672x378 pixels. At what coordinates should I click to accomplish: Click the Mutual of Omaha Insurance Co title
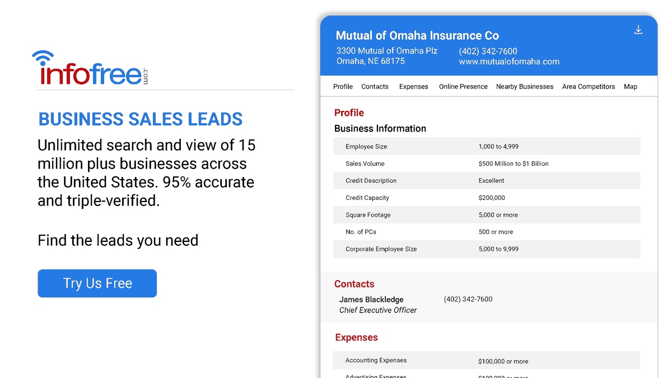coord(418,35)
